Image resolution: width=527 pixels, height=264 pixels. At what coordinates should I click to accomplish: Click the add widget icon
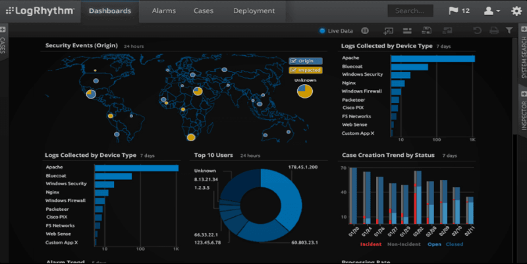click(387, 30)
